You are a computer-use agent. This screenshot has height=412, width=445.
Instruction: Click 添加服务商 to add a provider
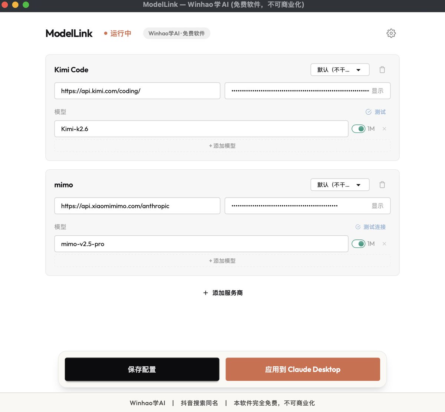pos(223,293)
